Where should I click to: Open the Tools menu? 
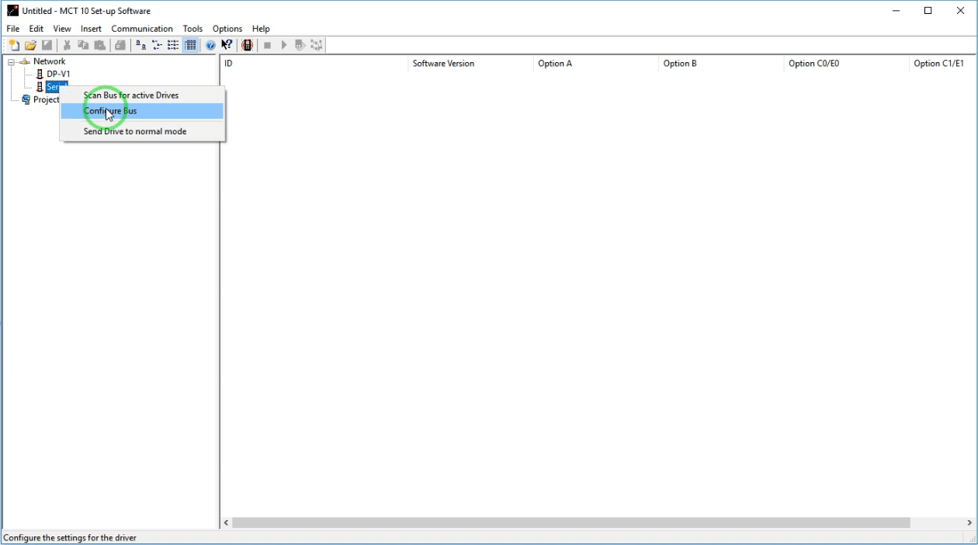pyautogui.click(x=192, y=29)
